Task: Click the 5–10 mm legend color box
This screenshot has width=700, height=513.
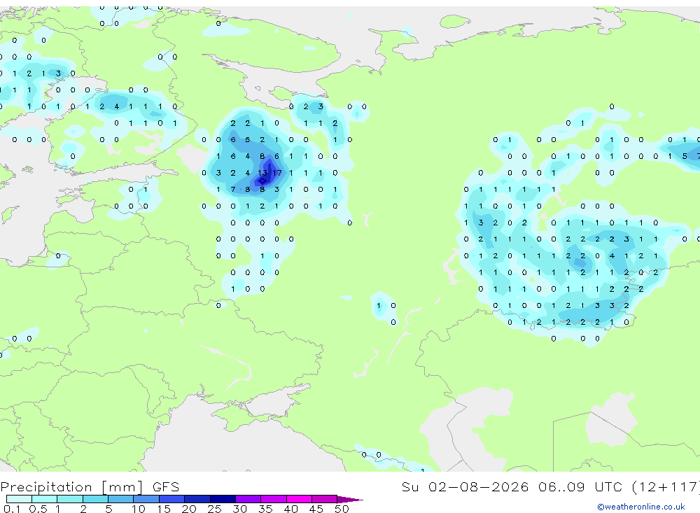Action: click(x=120, y=499)
